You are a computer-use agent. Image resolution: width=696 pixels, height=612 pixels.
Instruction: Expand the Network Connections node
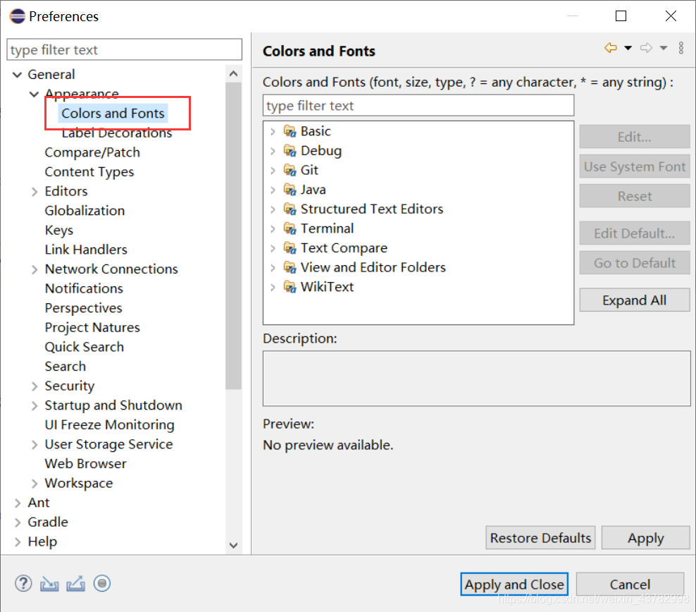pyautogui.click(x=35, y=269)
